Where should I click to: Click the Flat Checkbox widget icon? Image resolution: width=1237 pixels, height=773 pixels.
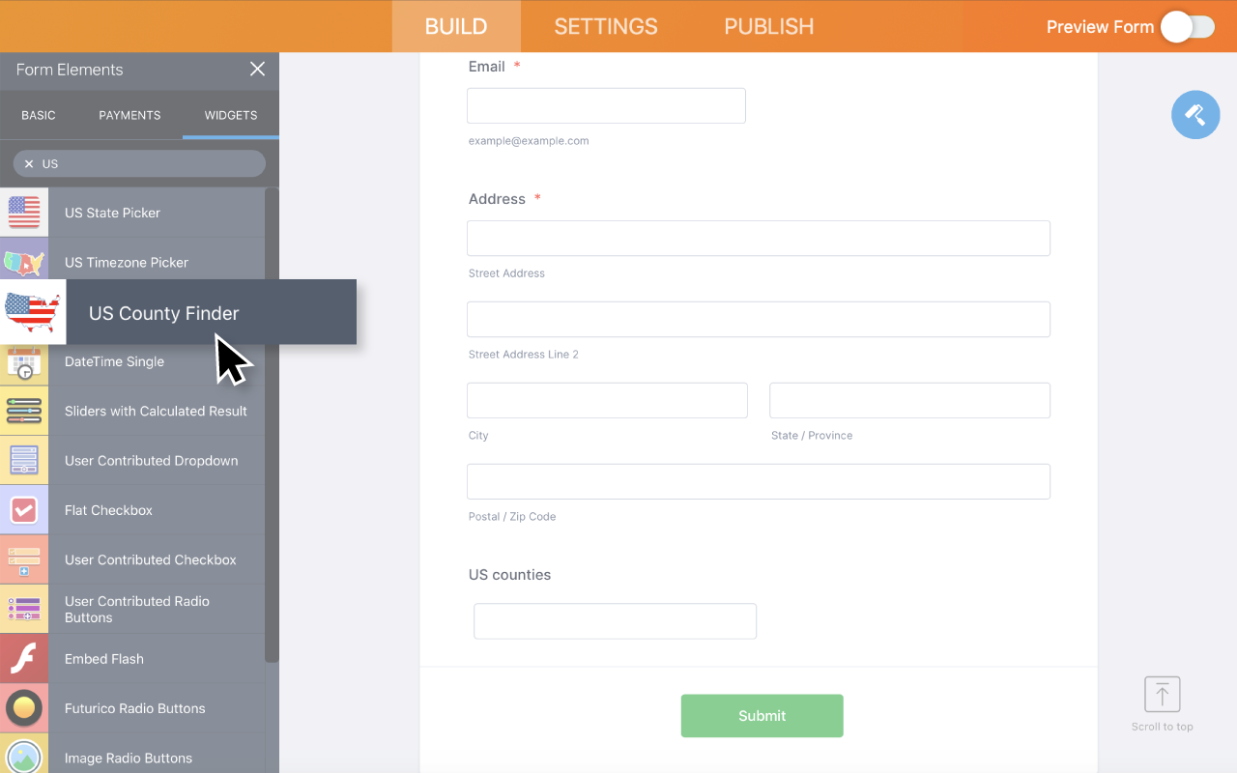tap(24, 510)
